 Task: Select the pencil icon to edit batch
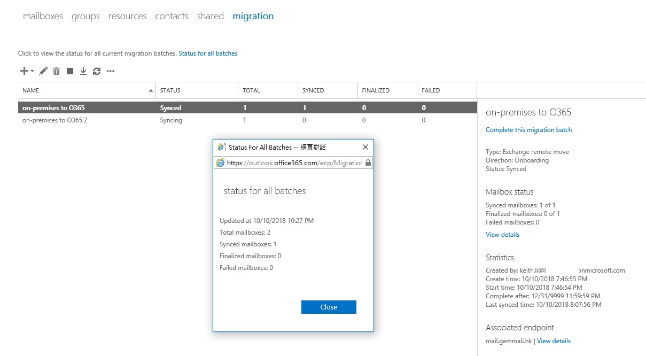tap(43, 71)
